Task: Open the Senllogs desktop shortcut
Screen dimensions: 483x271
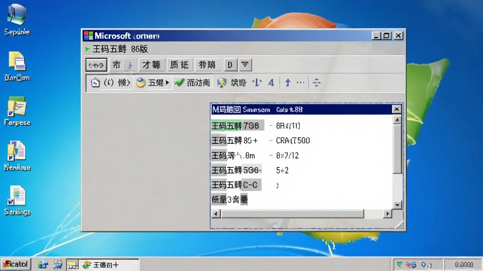Action: (x=17, y=200)
